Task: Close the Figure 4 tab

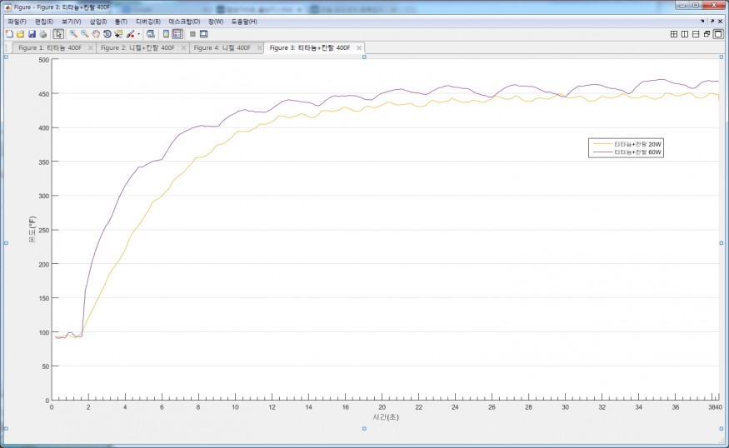Action: [x=259, y=47]
